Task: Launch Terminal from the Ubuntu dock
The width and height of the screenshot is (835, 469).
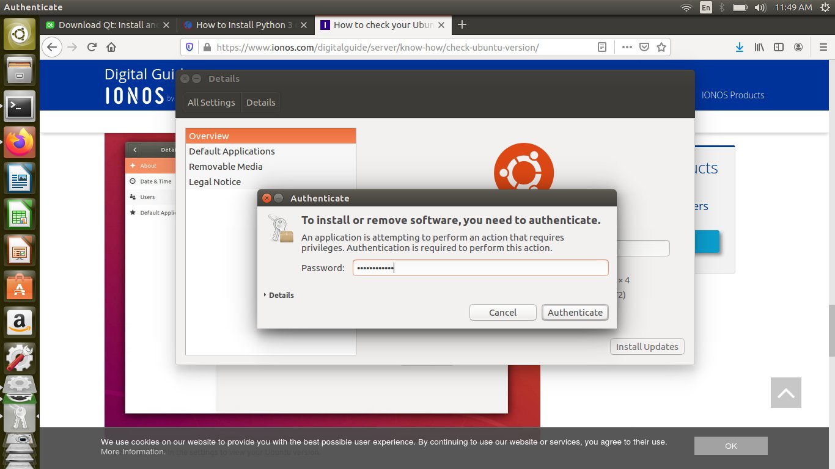Action: (x=20, y=108)
